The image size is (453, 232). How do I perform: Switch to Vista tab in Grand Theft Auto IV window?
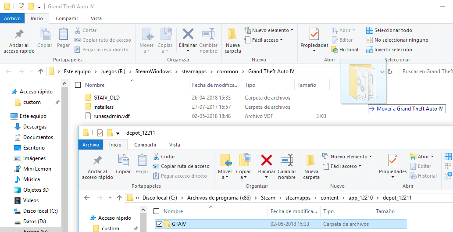96,18
